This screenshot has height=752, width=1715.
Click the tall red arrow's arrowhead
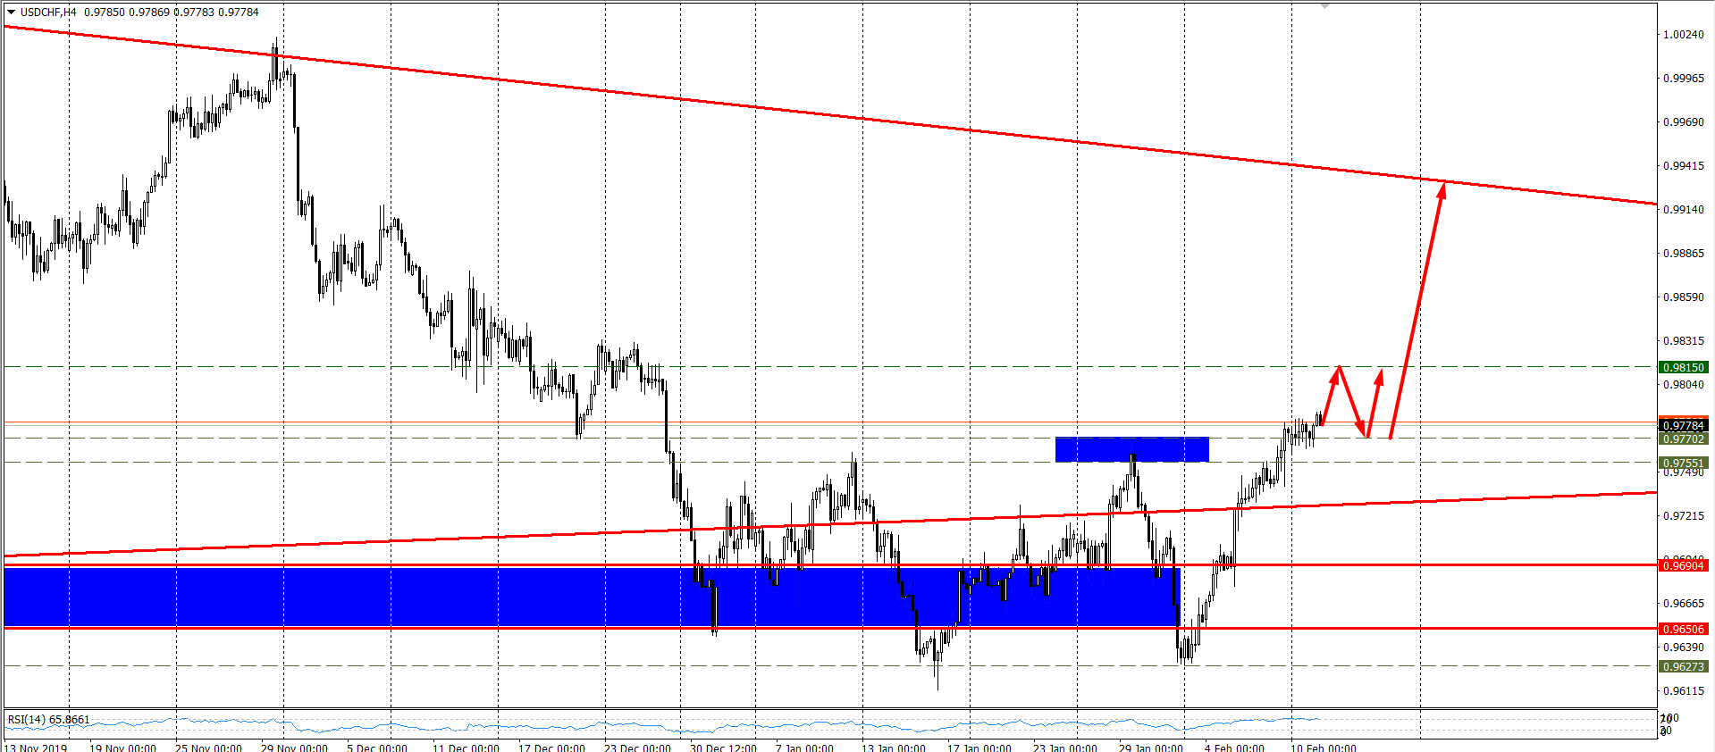tap(1442, 188)
